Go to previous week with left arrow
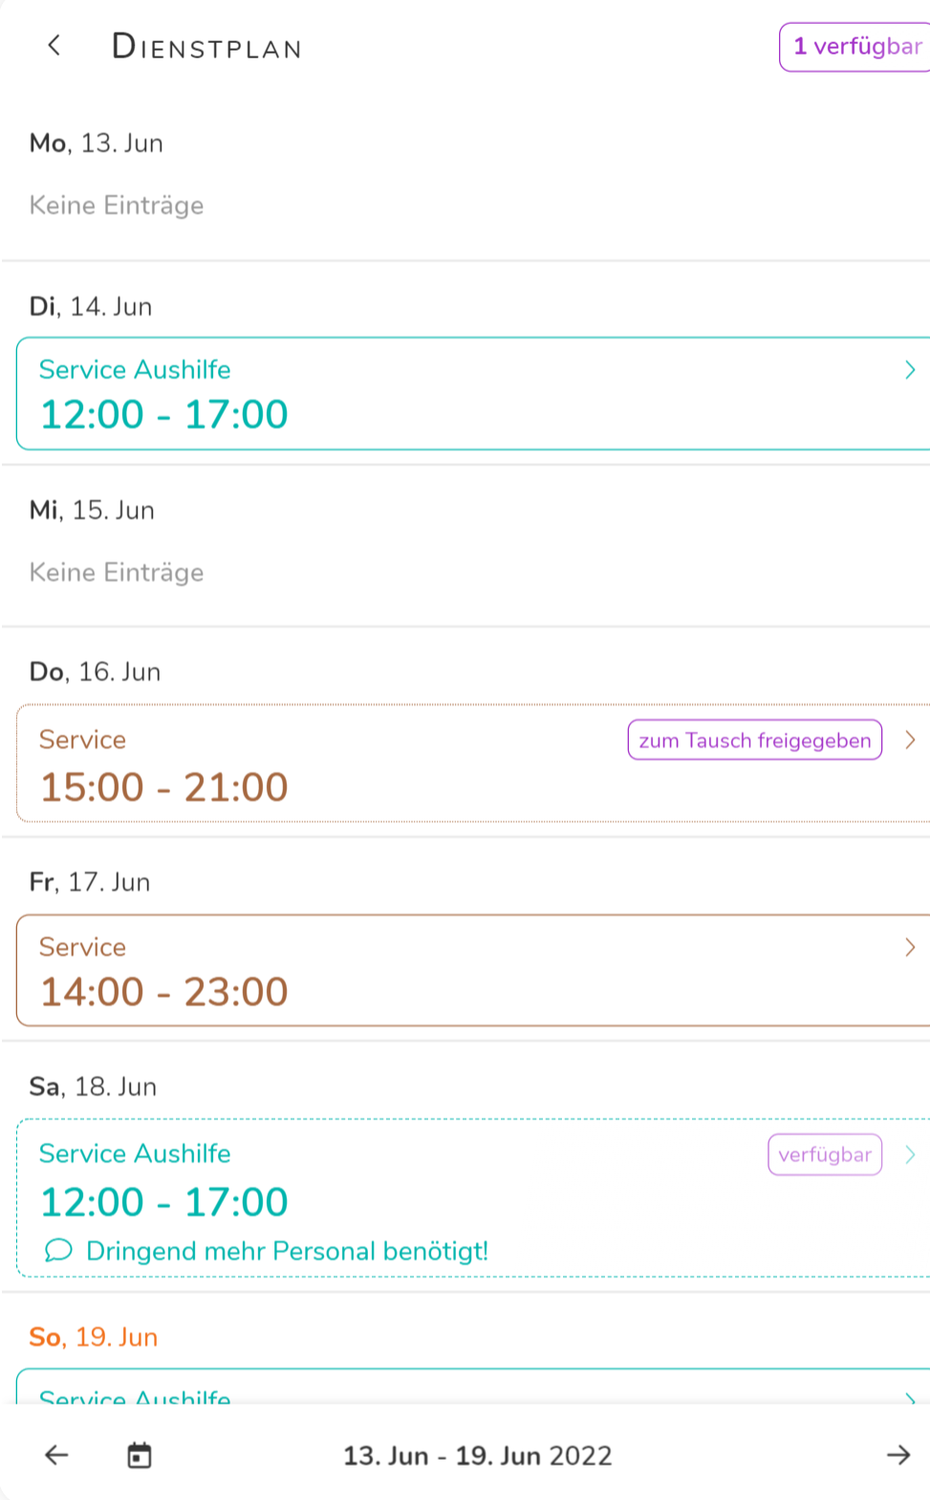This screenshot has height=1500, width=930. [x=57, y=1455]
